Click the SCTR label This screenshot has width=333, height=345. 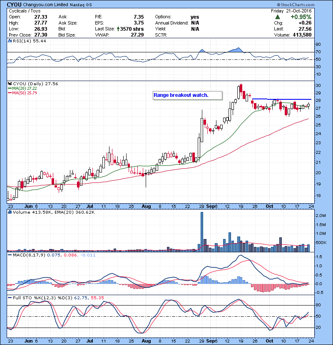tap(161, 35)
